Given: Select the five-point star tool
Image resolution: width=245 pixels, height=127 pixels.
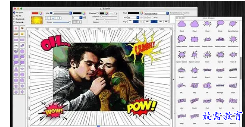Looking at the screenshot, I should coord(16,86).
